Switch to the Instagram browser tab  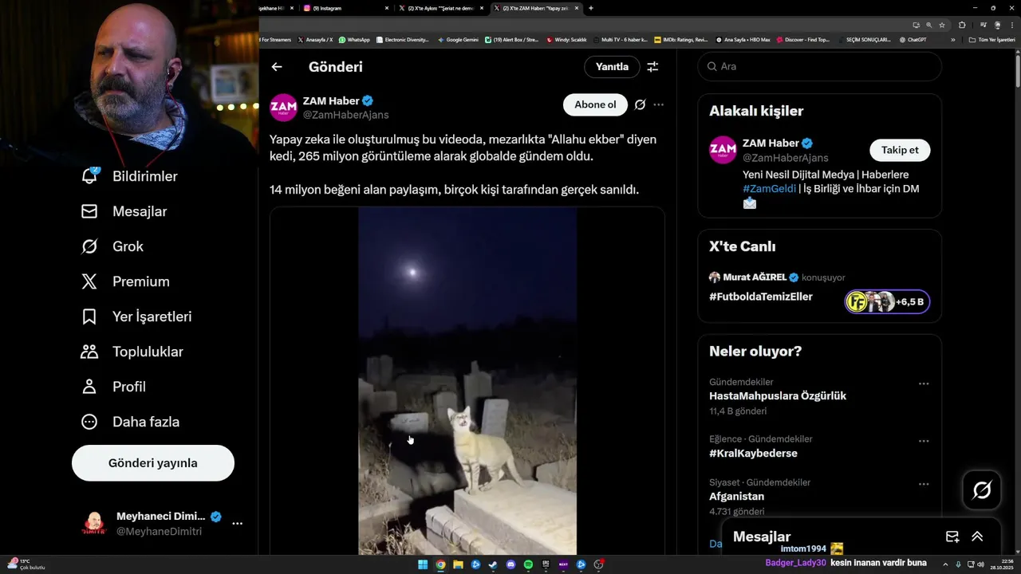click(x=347, y=8)
